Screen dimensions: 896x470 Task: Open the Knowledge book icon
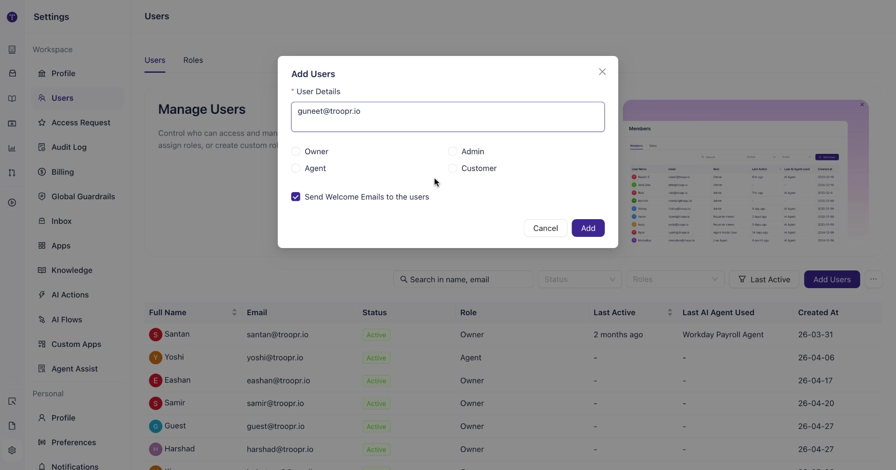(x=42, y=270)
